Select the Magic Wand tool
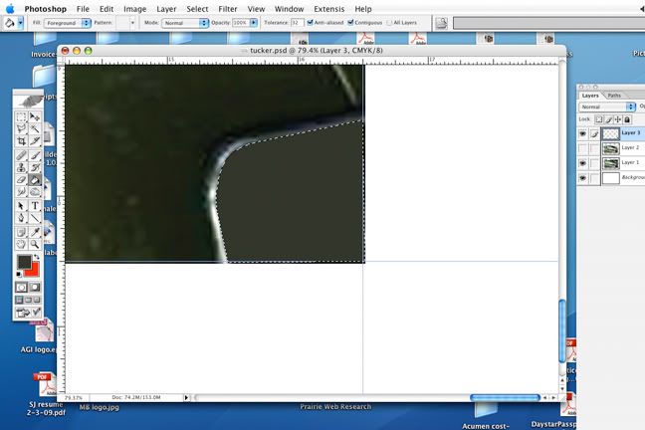Screen dimensions: 645x430 [35, 129]
